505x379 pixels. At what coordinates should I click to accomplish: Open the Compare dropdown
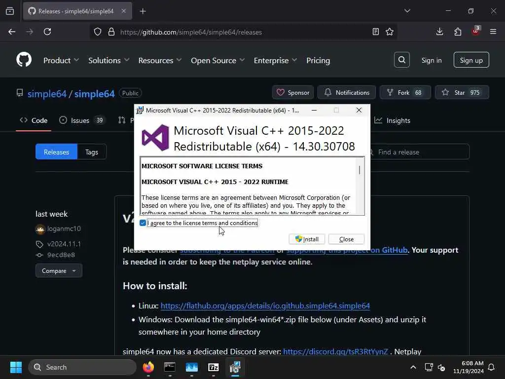click(x=59, y=271)
